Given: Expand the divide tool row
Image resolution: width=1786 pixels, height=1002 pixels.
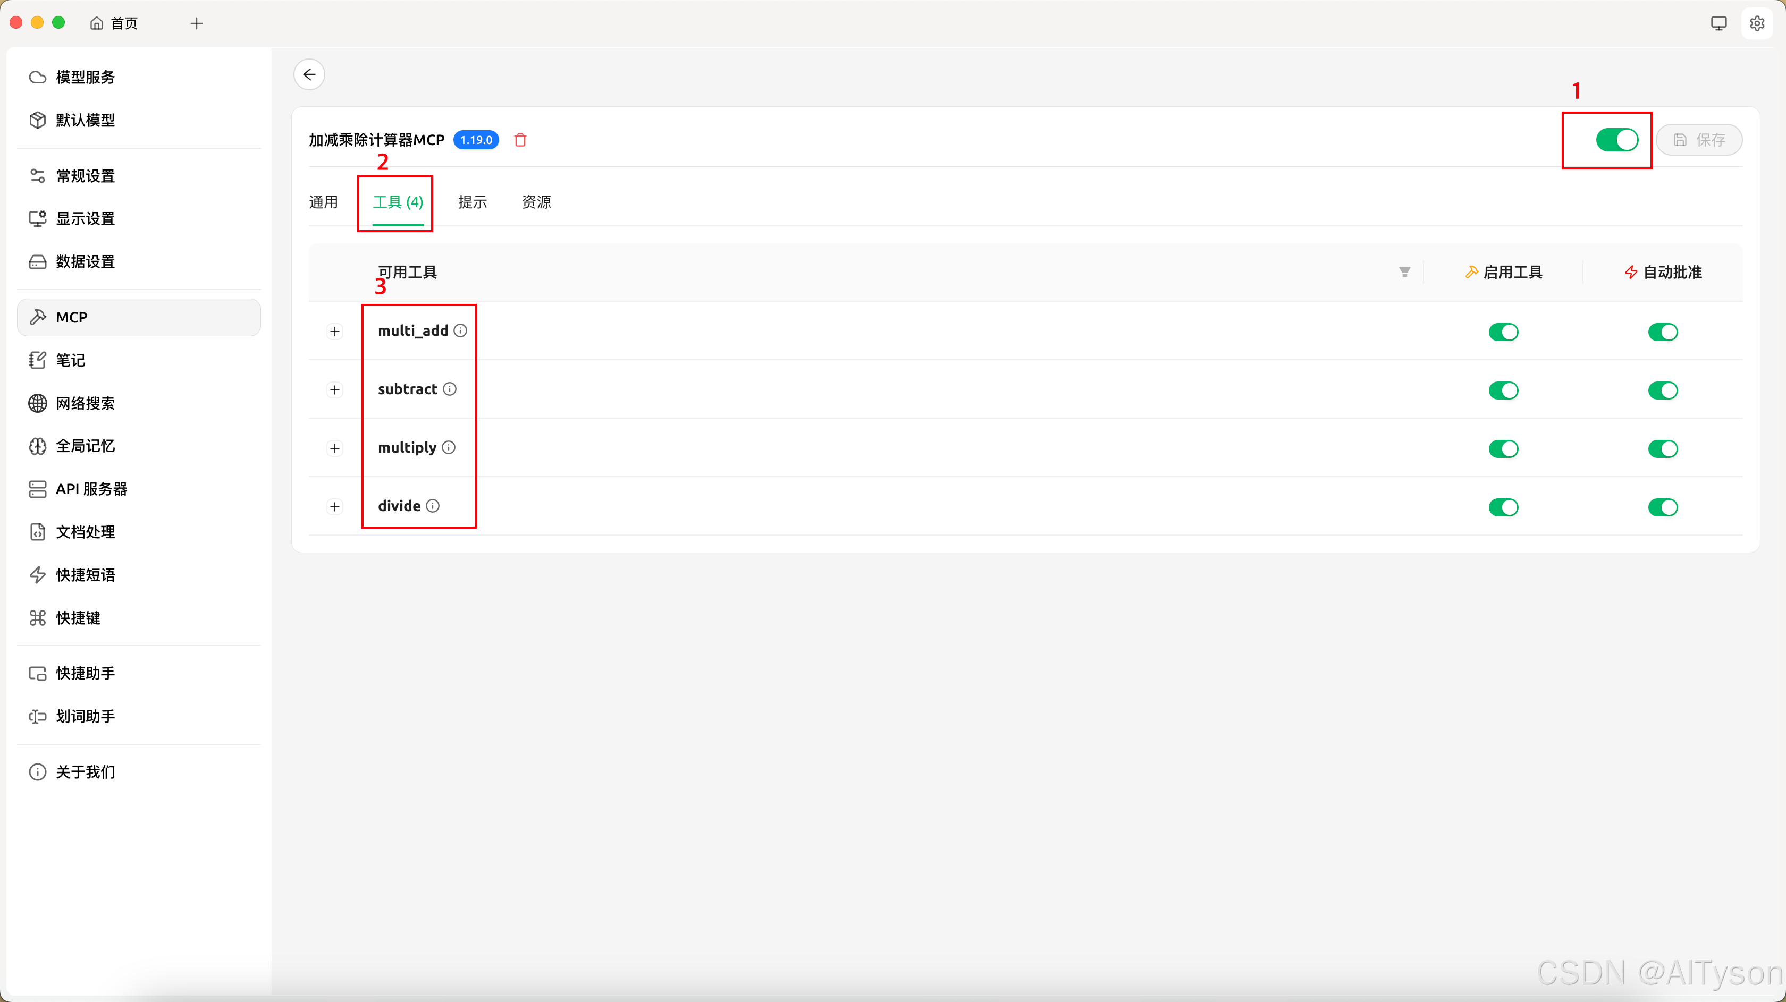Looking at the screenshot, I should (335, 506).
